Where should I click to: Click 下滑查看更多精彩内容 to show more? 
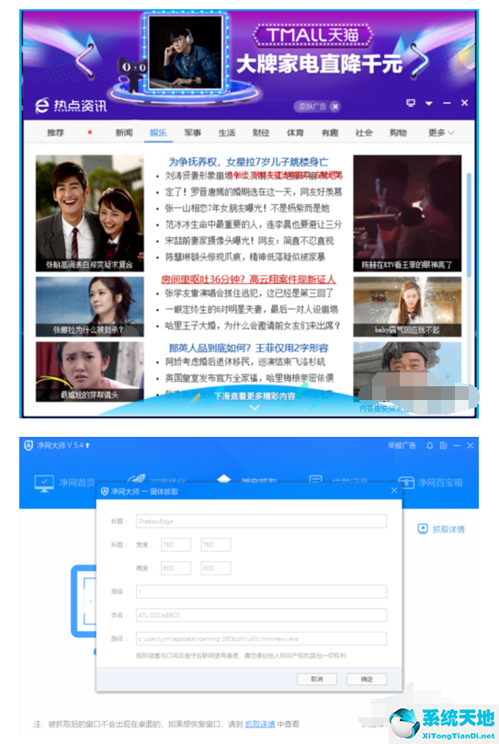255,395
